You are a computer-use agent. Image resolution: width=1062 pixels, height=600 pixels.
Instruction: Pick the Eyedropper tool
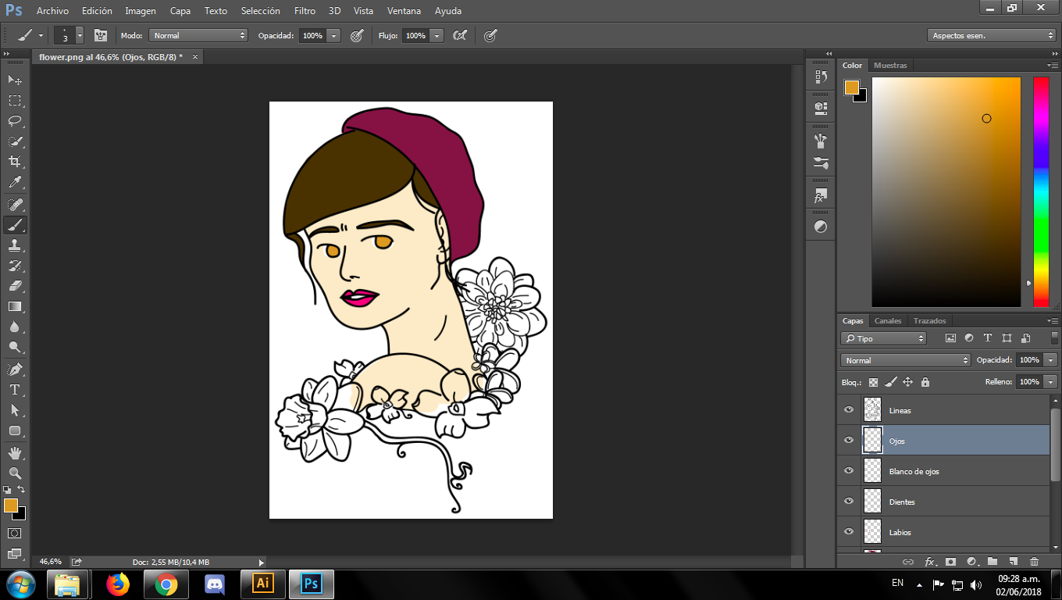pos(15,183)
